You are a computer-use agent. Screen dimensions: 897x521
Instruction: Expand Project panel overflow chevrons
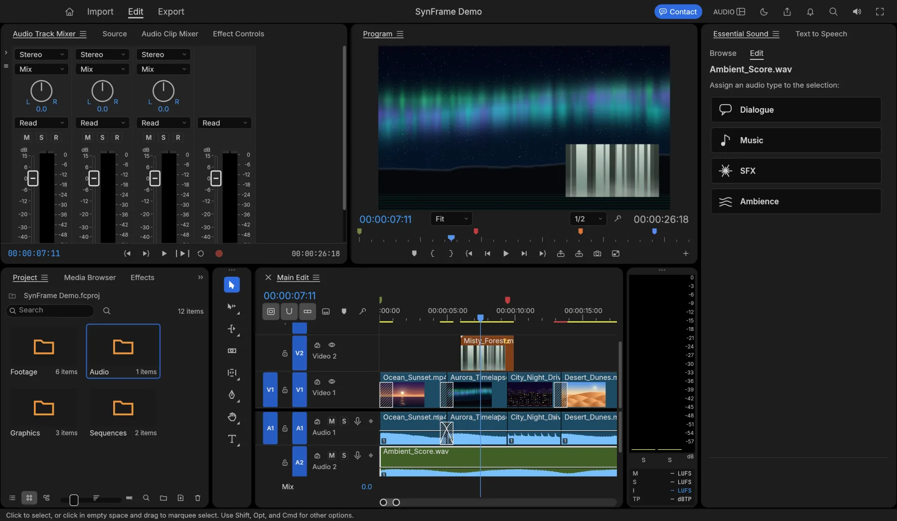(x=200, y=278)
